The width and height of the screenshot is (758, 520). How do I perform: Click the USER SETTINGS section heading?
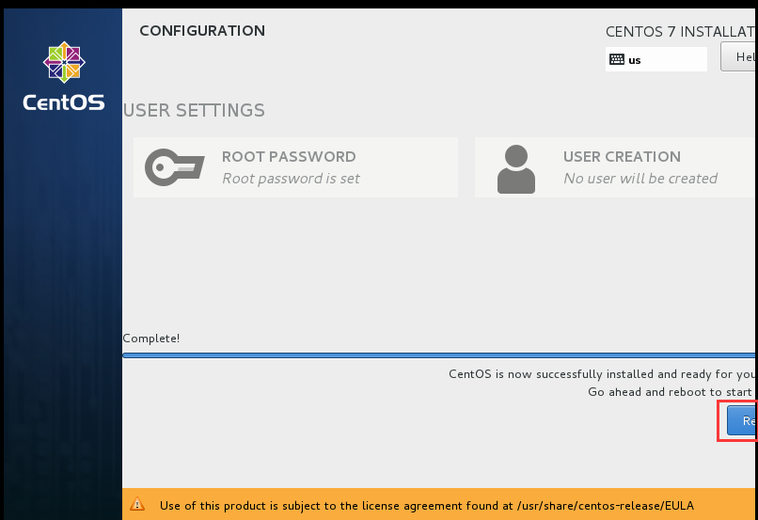pos(194,111)
